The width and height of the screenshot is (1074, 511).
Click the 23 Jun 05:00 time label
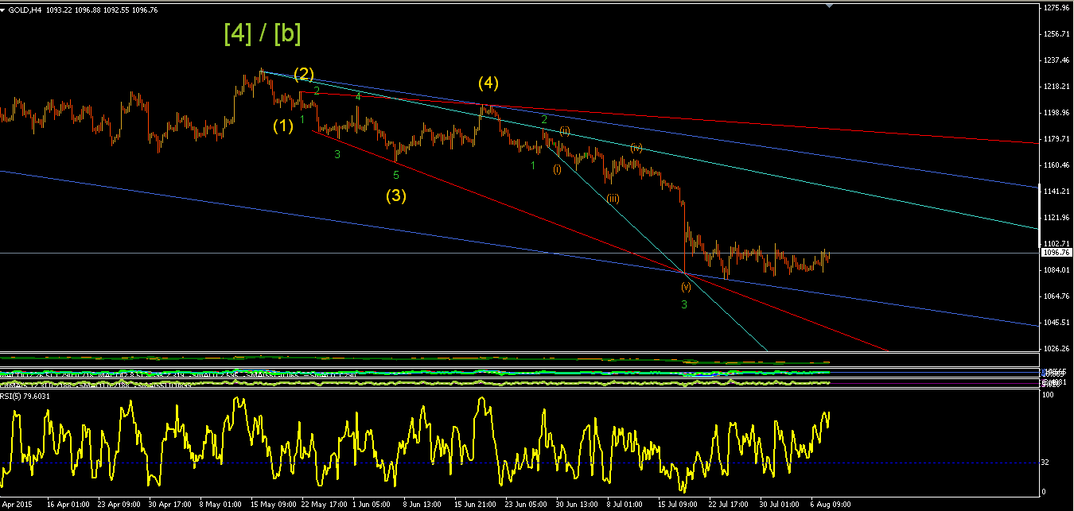pyautogui.click(x=526, y=504)
